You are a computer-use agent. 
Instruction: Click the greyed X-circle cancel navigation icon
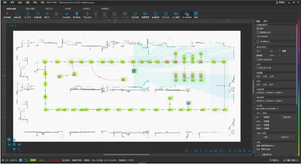pos(104,14)
